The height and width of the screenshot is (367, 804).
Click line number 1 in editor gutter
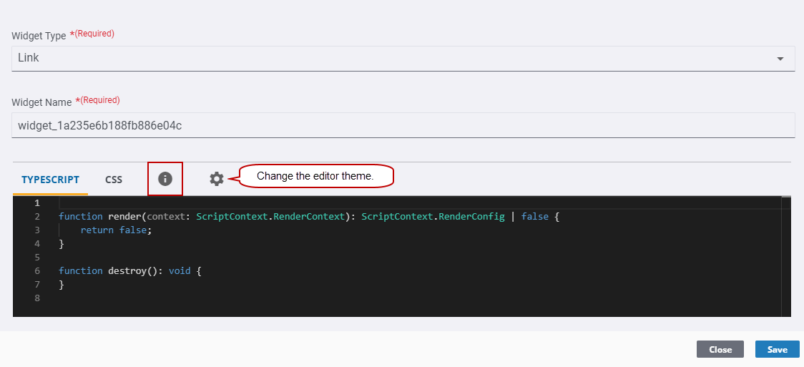(37, 203)
